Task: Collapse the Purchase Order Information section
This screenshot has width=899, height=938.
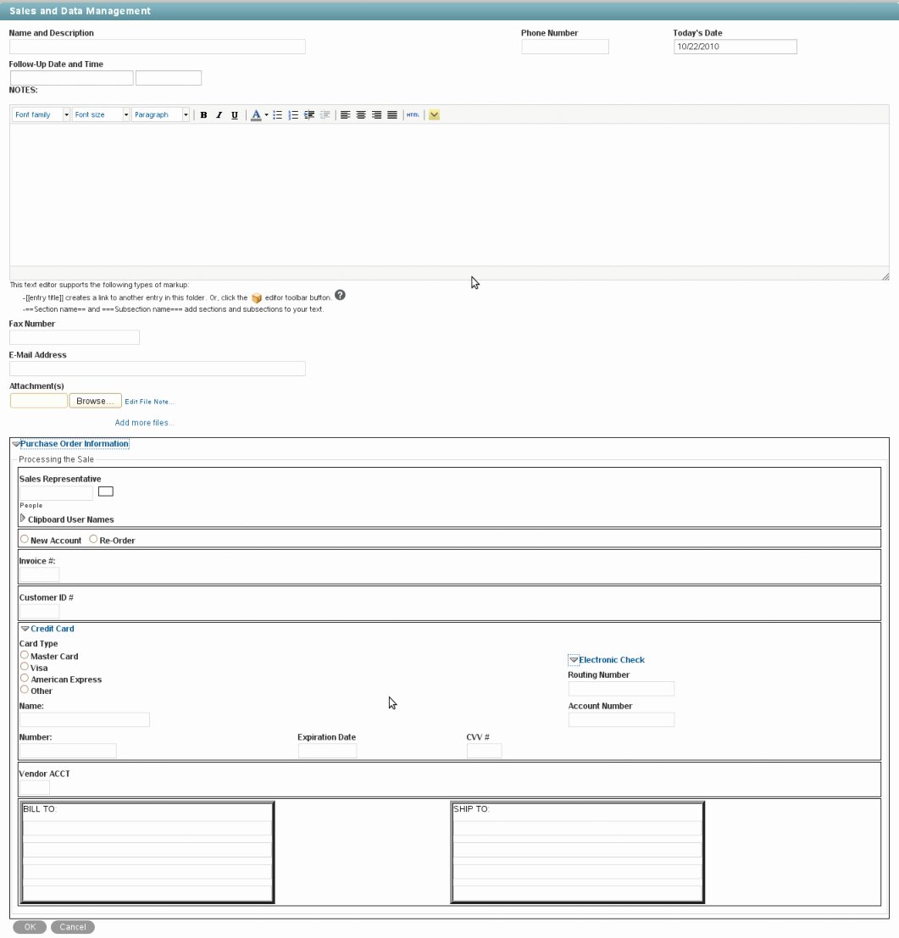Action: click(16, 444)
